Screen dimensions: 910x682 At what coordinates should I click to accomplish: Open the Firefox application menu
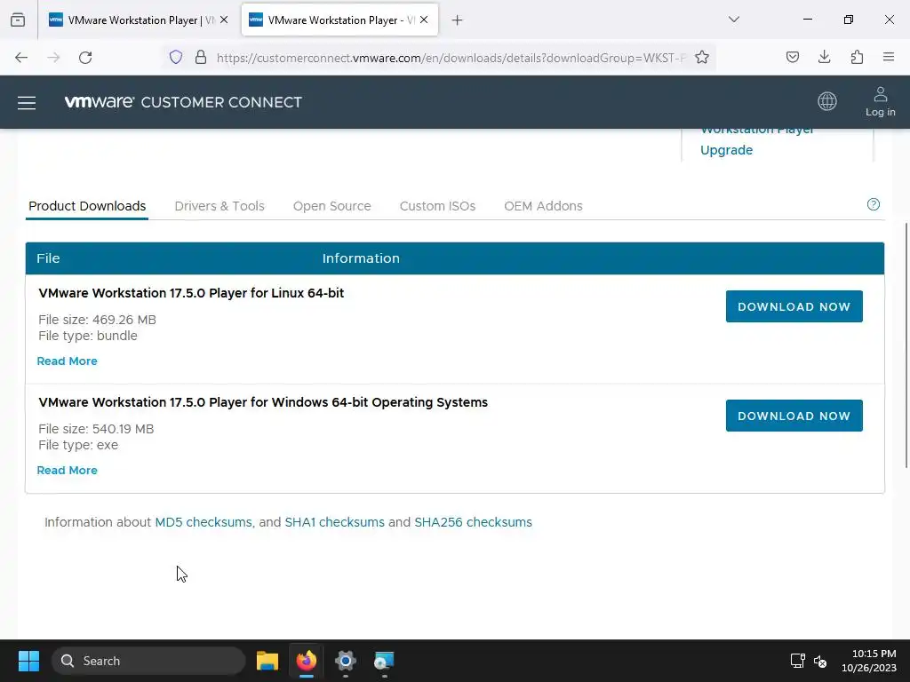tap(889, 57)
